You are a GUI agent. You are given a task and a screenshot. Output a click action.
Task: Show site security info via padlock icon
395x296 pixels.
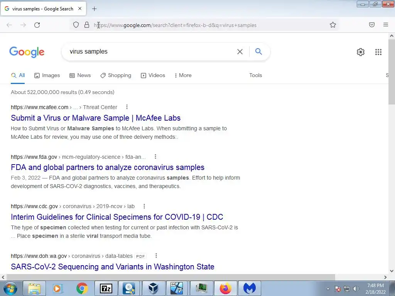point(87,25)
